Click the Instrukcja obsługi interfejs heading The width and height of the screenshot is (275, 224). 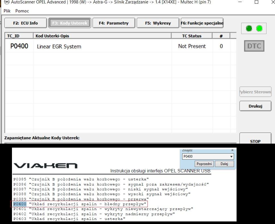tap(160, 171)
